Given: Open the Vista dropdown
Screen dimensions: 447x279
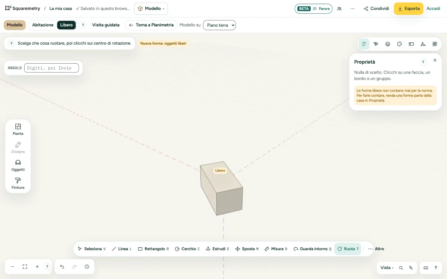Looking at the screenshot, I should [387, 268].
